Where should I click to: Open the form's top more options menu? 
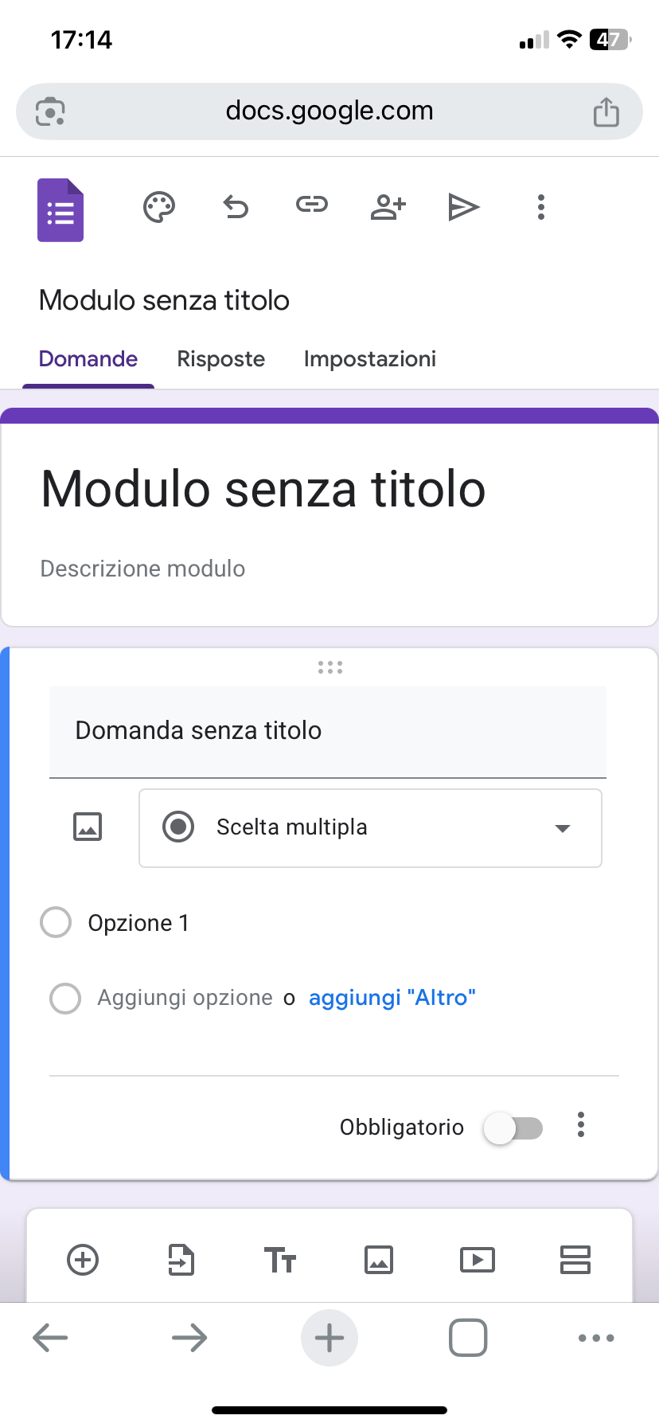(541, 207)
